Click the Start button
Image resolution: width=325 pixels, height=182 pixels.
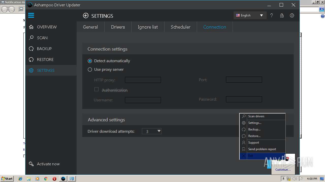coord(7,179)
